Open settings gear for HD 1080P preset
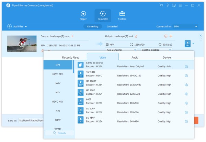Viewport: 206px width, 142px height. [x=186, y=84]
